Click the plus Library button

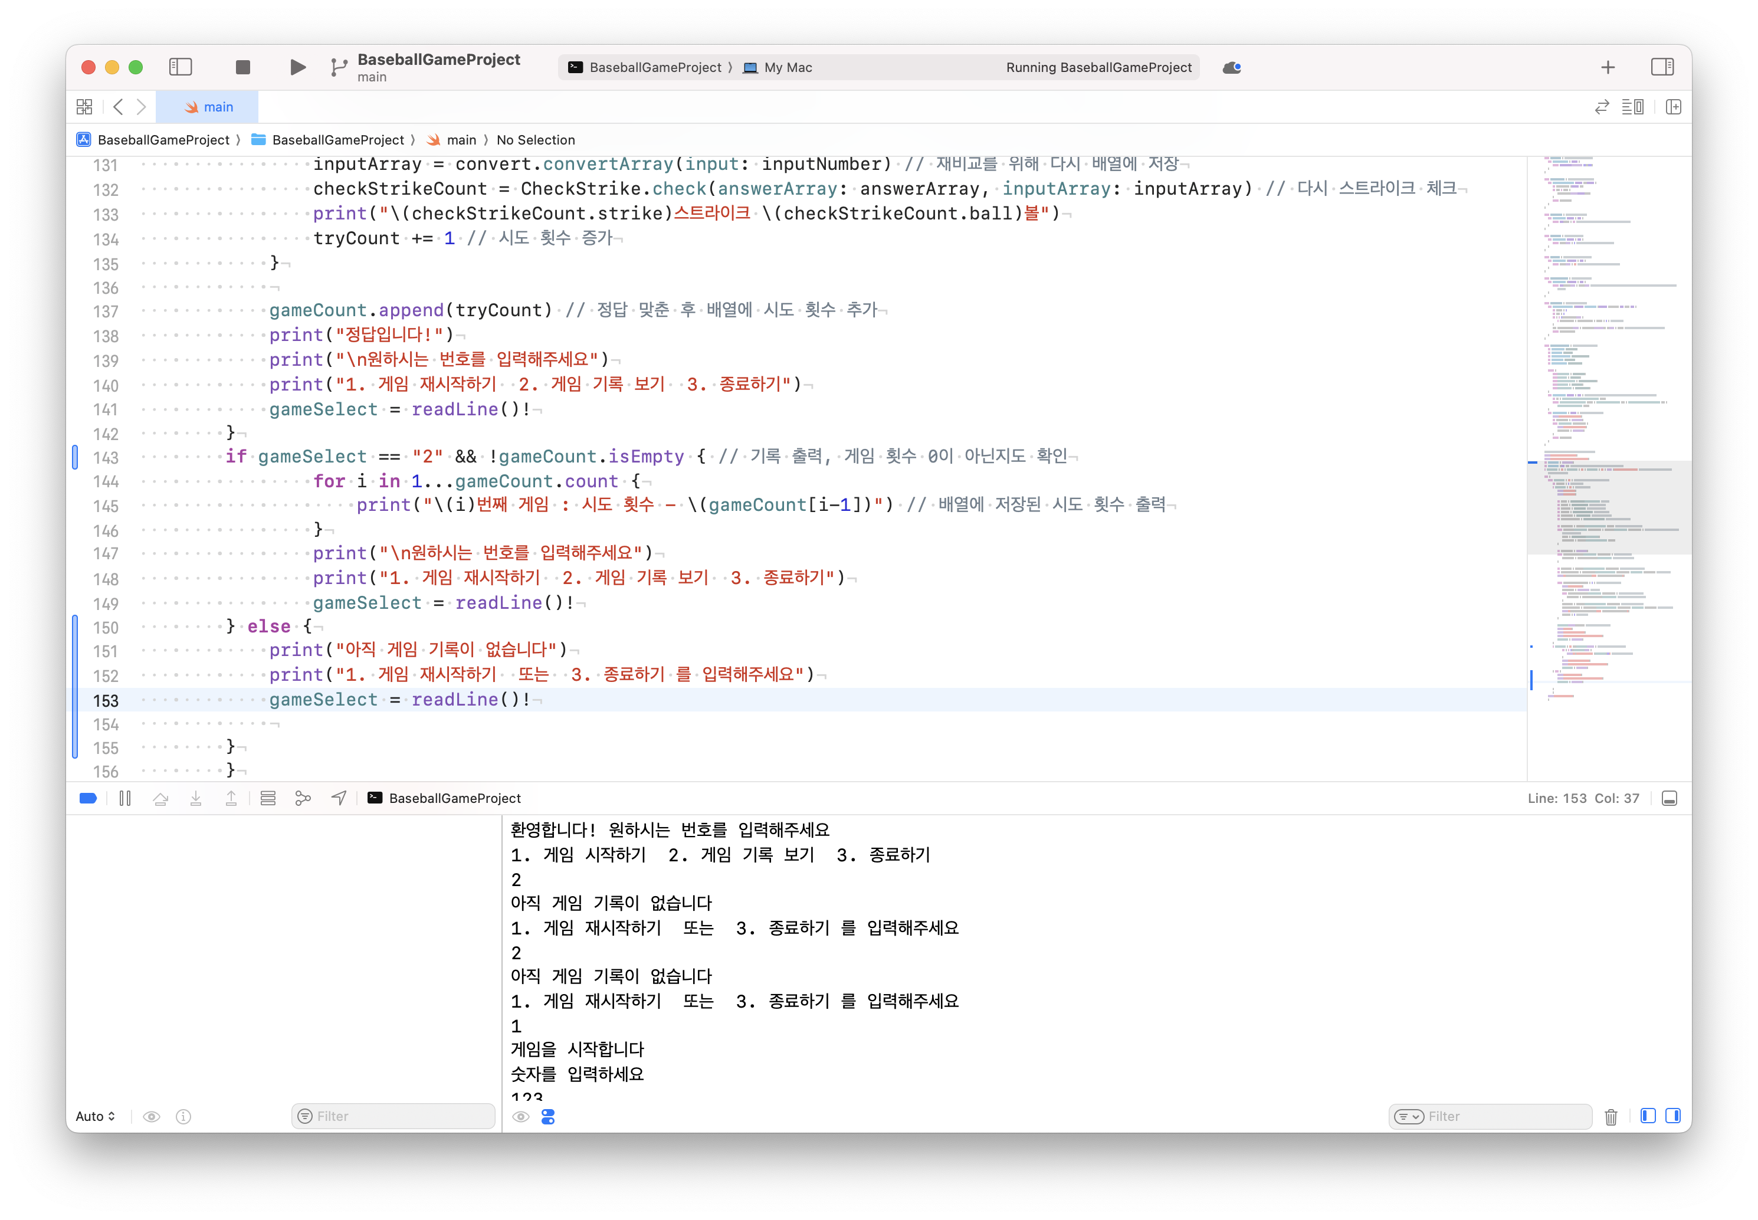(1608, 67)
